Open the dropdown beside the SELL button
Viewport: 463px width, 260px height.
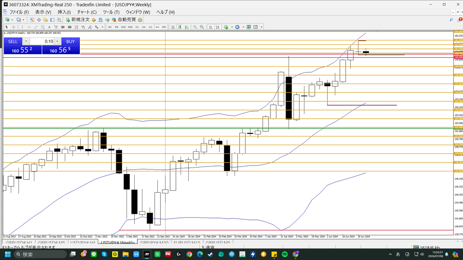pyautogui.click(x=26, y=41)
